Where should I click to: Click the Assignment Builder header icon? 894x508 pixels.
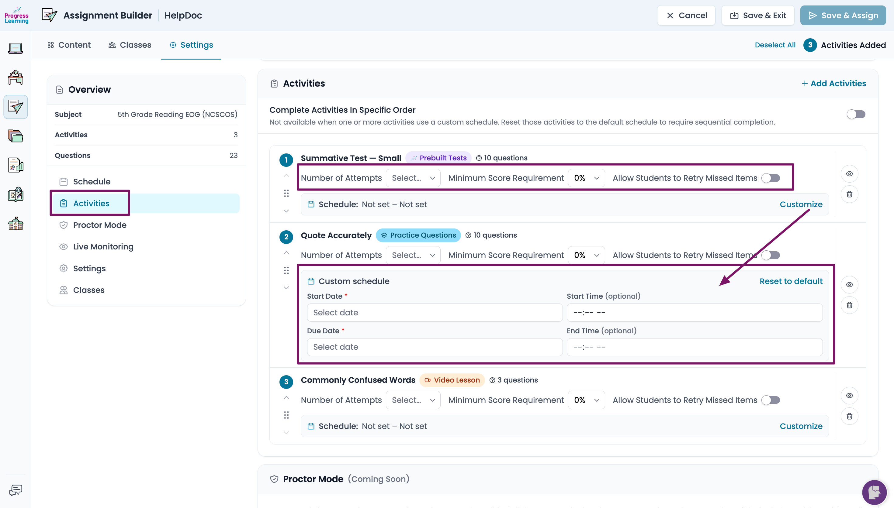click(x=49, y=15)
